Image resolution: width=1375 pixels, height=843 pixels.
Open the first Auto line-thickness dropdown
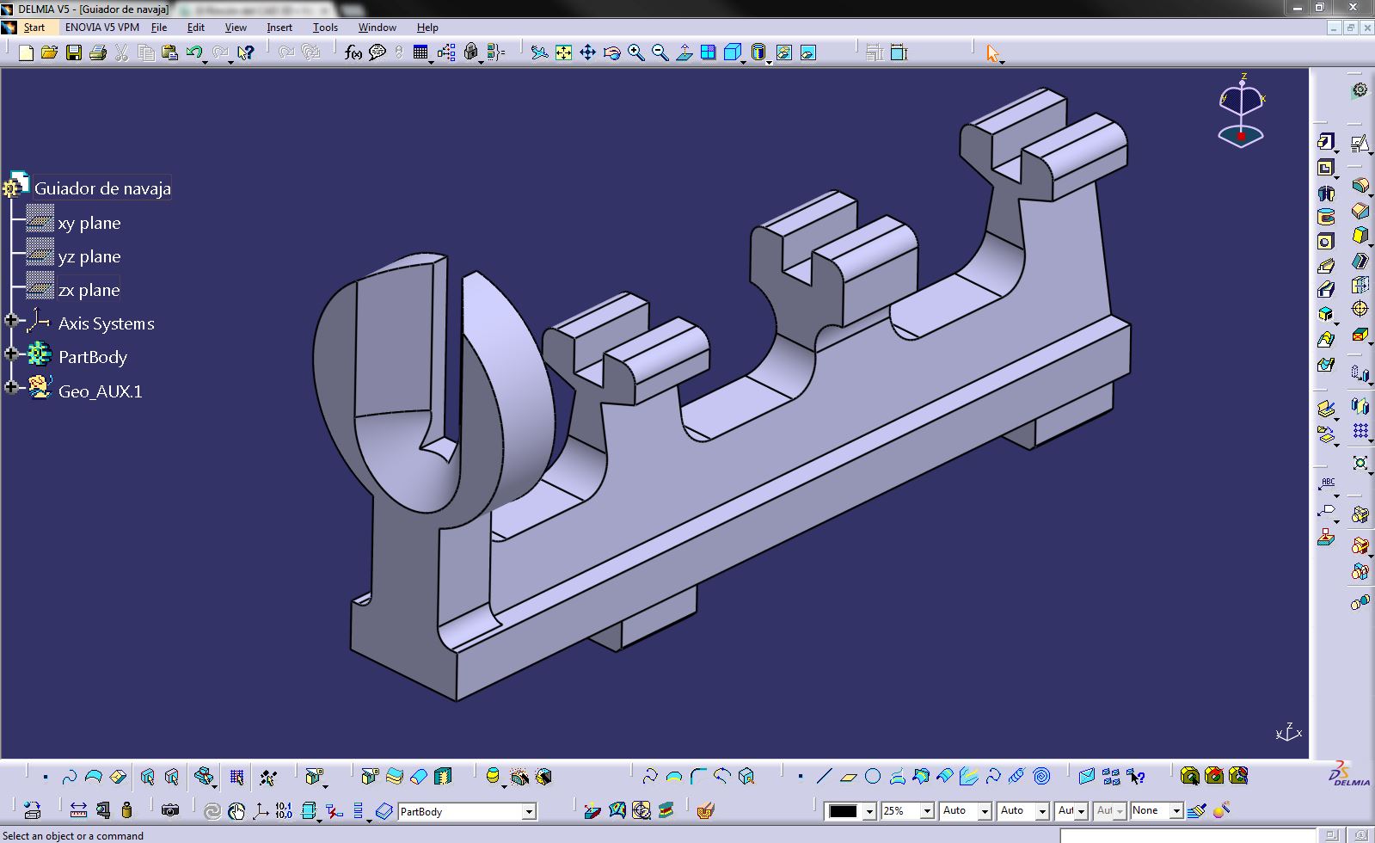click(985, 811)
